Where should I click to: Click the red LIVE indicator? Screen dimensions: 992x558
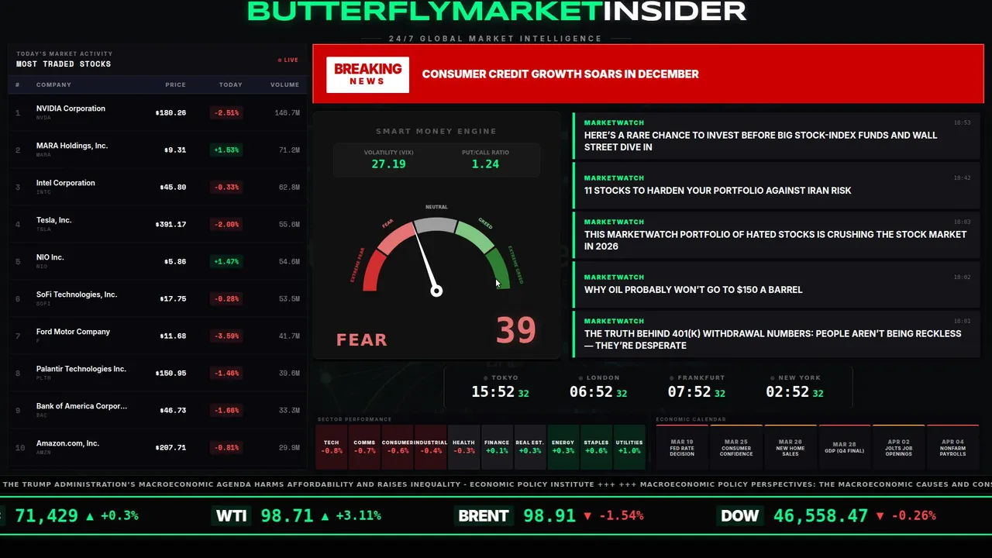click(288, 60)
